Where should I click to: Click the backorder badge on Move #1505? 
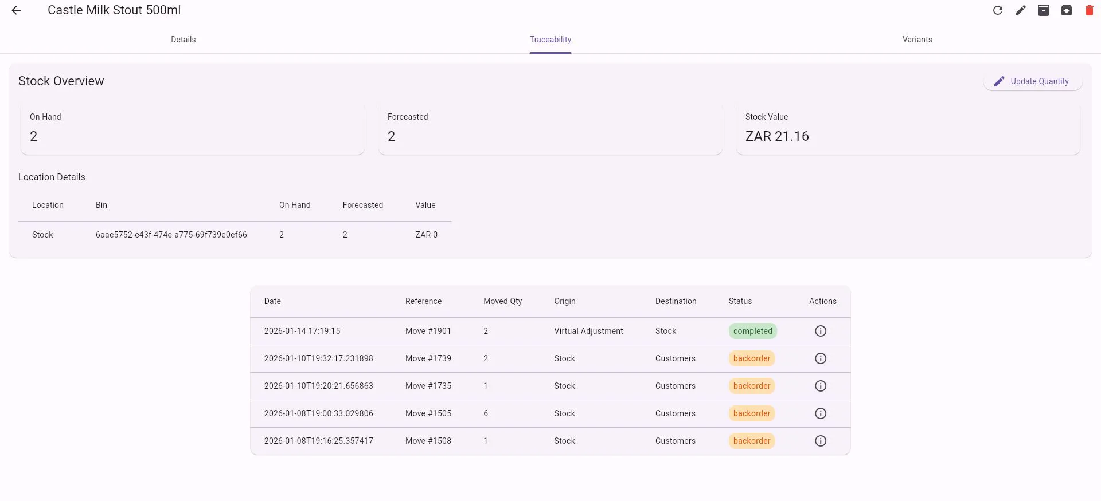point(752,413)
